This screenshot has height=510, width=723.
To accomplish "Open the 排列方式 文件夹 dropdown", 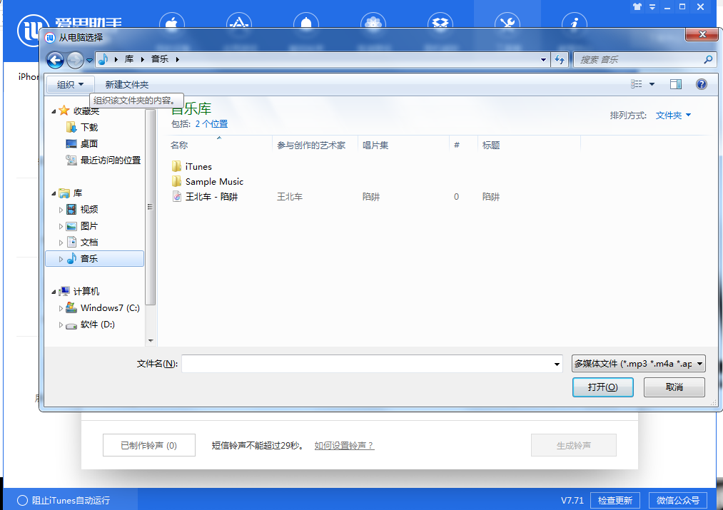I will click(x=673, y=115).
